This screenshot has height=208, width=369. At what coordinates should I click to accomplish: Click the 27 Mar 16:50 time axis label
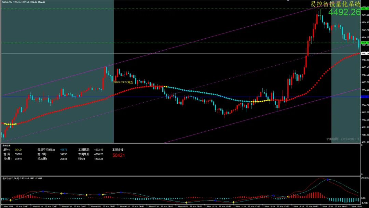pyautogui.click(x=356, y=207)
